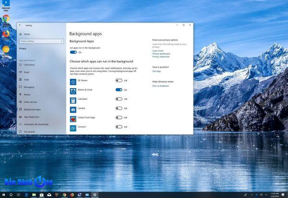The height and width of the screenshot is (198, 288).
Task: Go back using the Settings back arrow
Action: pyautogui.click(x=20, y=25)
